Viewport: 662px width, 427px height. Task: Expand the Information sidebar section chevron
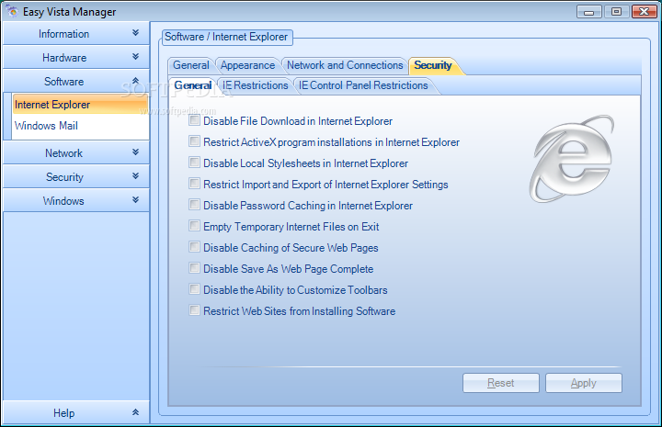click(135, 33)
